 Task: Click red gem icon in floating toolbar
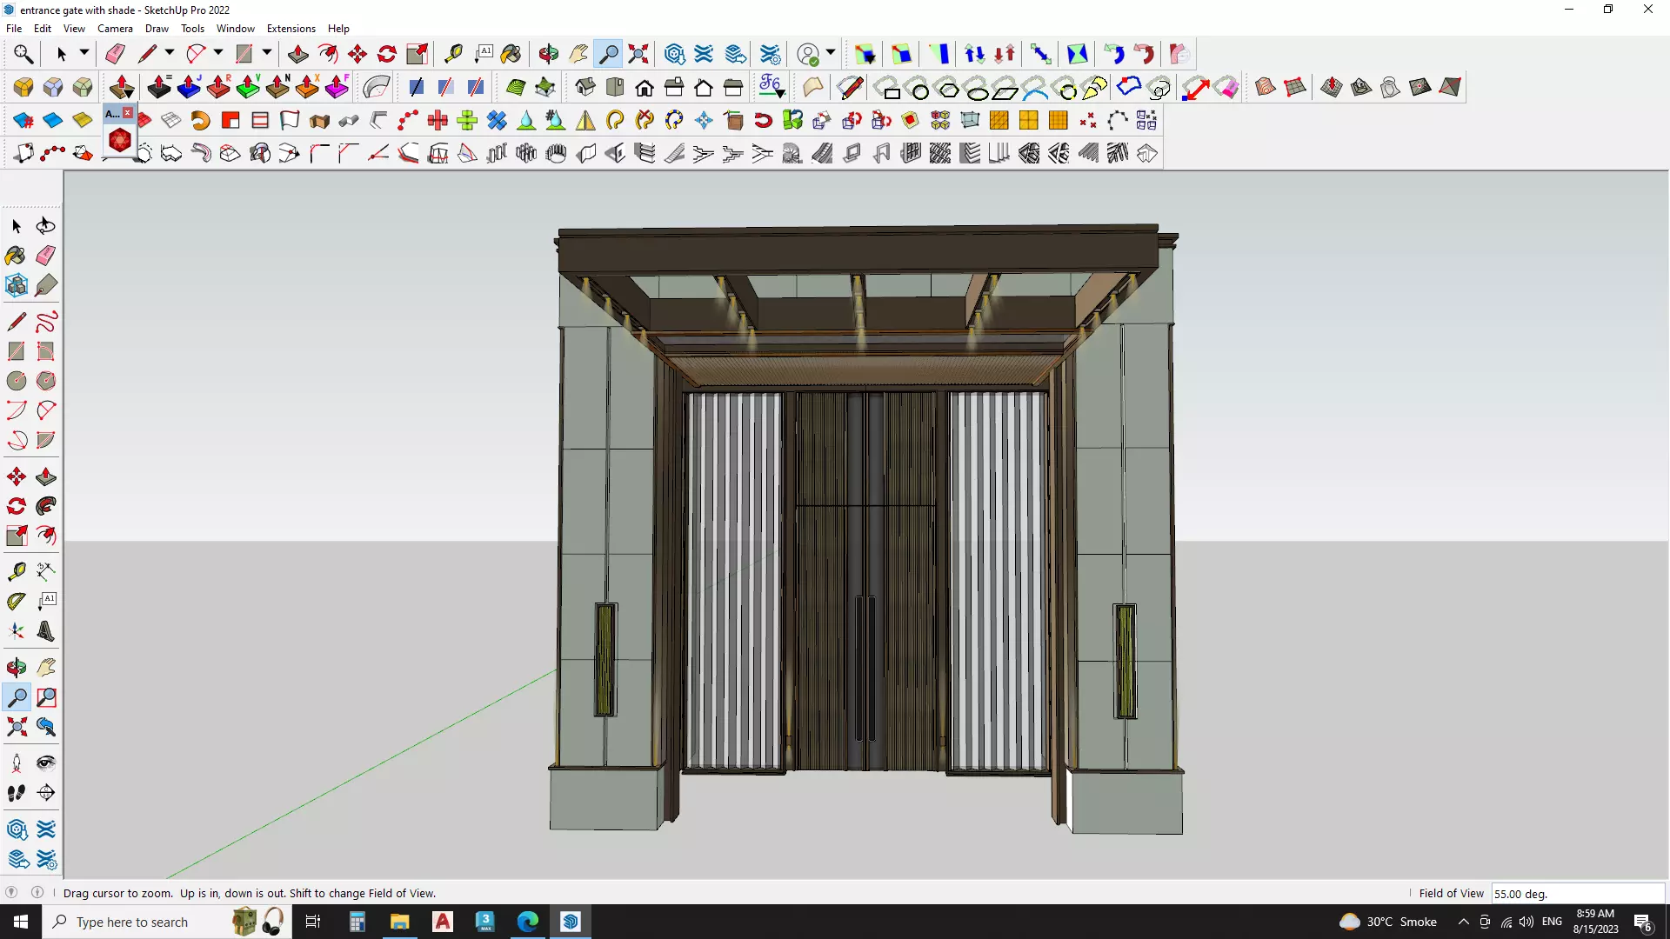click(120, 140)
